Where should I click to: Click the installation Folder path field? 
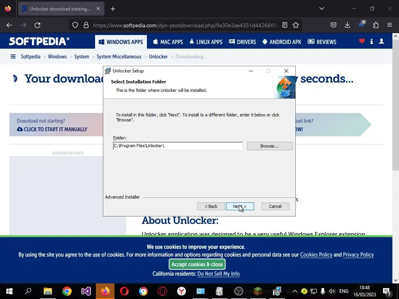tap(178, 146)
